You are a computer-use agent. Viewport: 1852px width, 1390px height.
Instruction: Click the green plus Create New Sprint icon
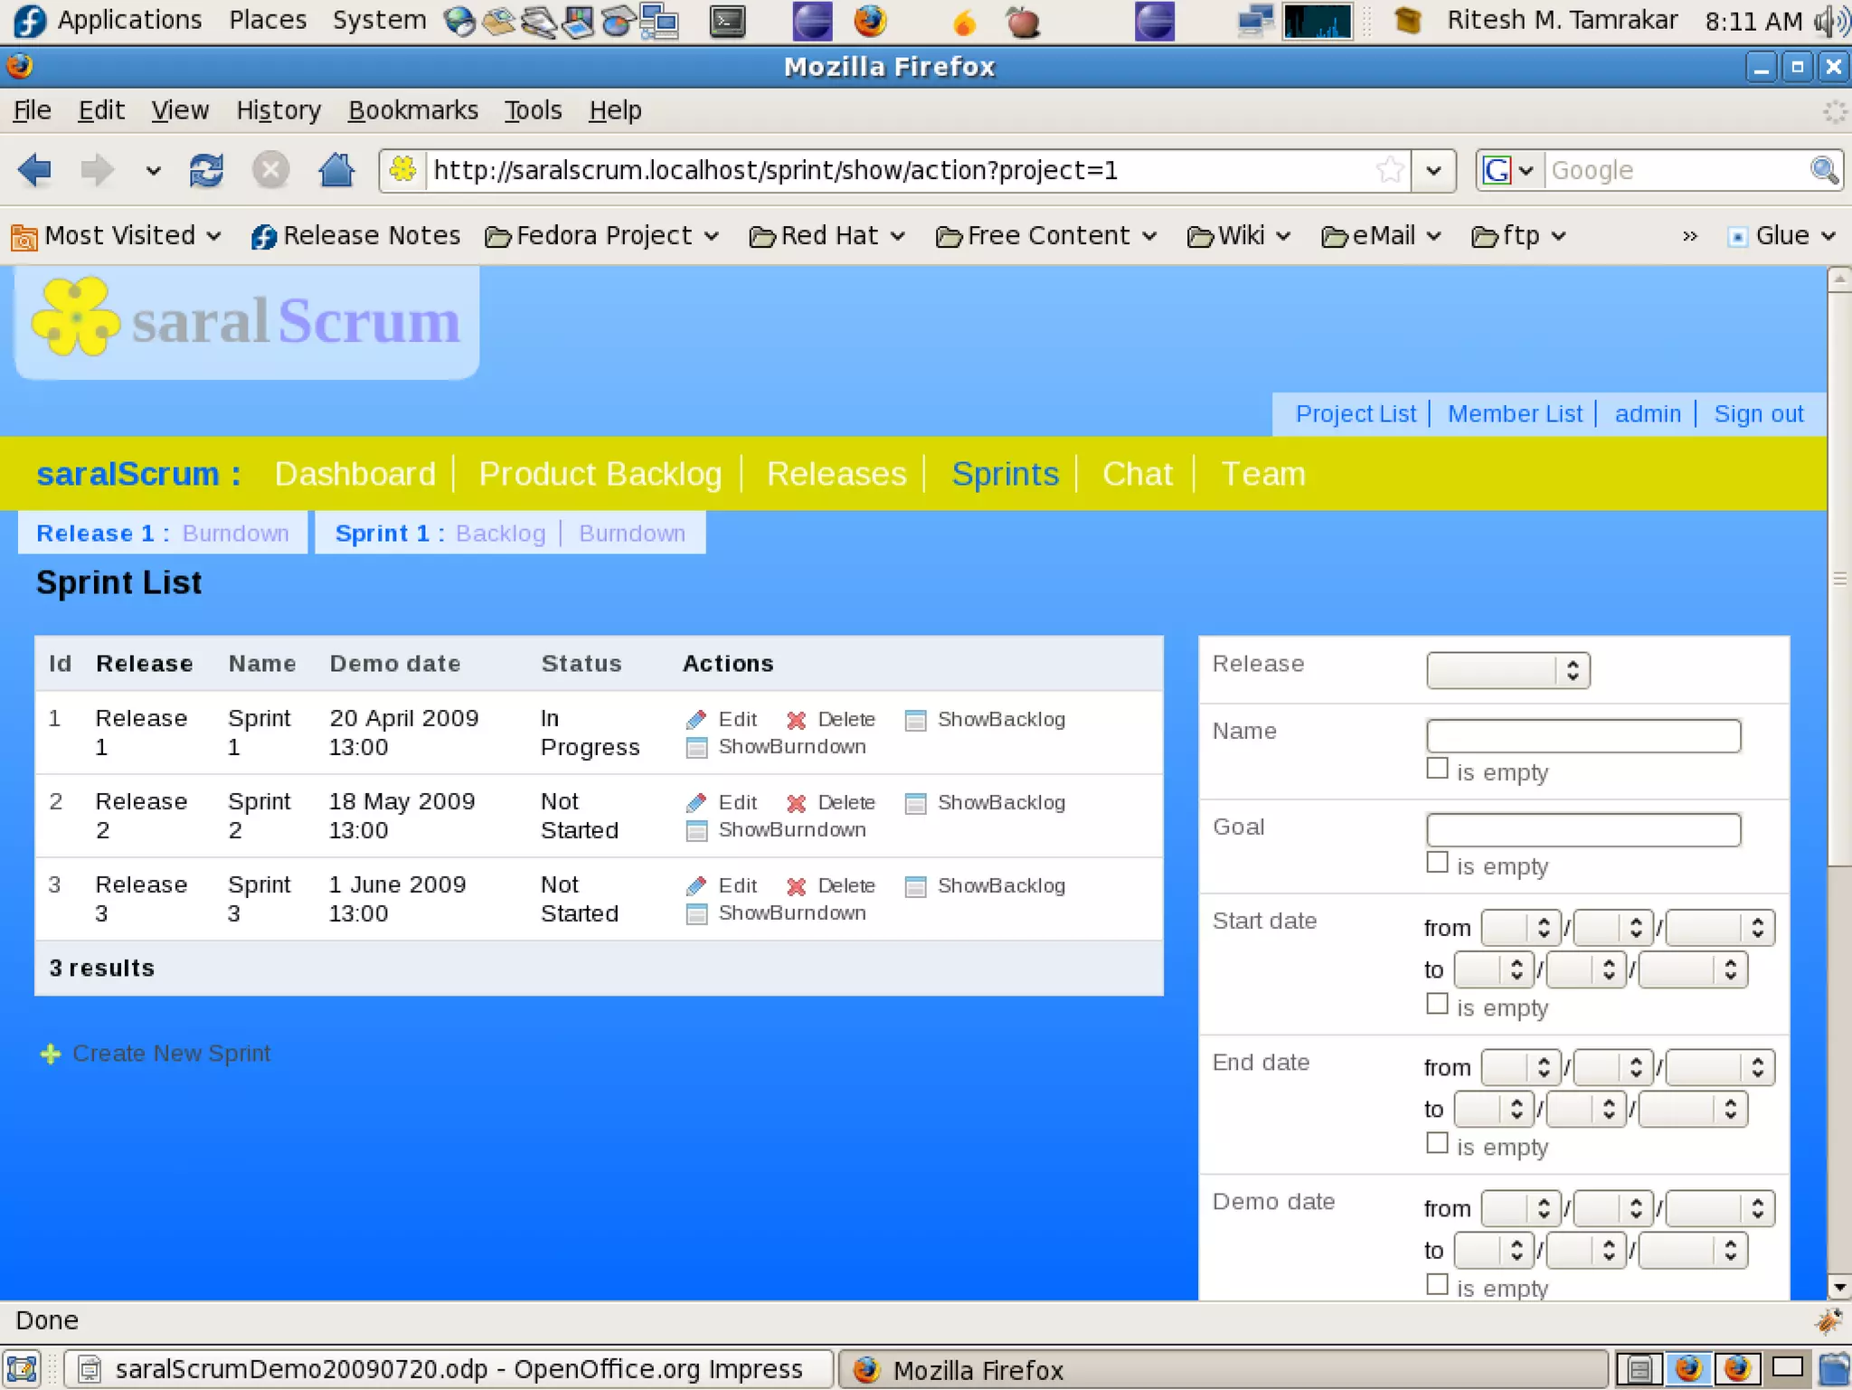coord(51,1054)
